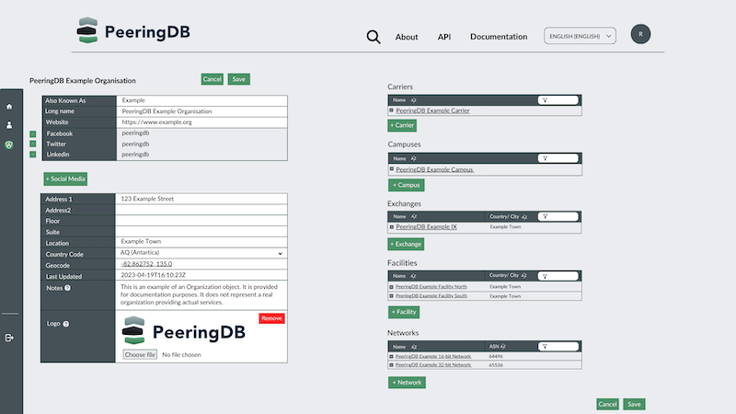Click the square icon beside PeeringDB Example IX
Viewport: 736px width, 414px height.
point(392,226)
